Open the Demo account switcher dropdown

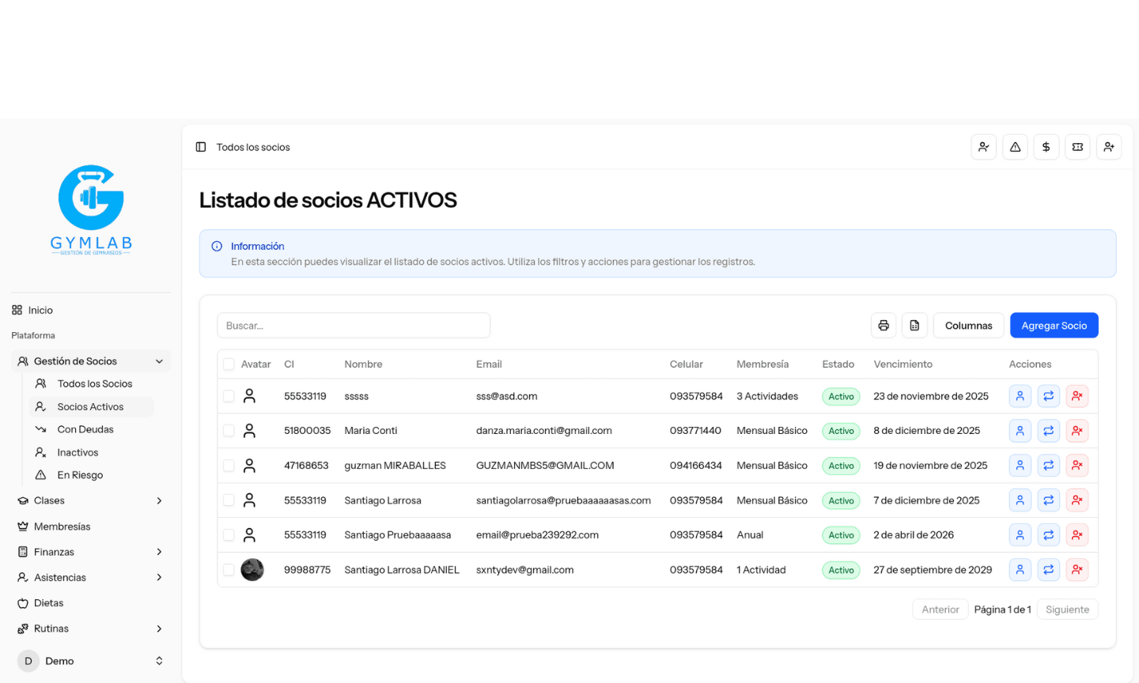click(90, 660)
